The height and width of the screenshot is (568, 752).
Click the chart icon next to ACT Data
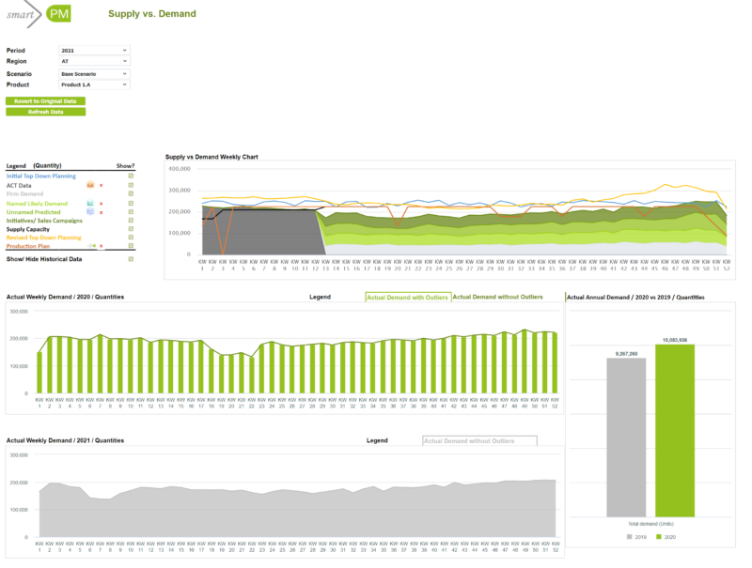pyautogui.click(x=90, y=186)
